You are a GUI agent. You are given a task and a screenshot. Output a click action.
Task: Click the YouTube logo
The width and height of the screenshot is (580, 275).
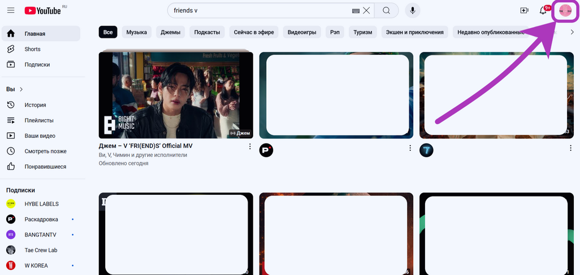[42, 11]
